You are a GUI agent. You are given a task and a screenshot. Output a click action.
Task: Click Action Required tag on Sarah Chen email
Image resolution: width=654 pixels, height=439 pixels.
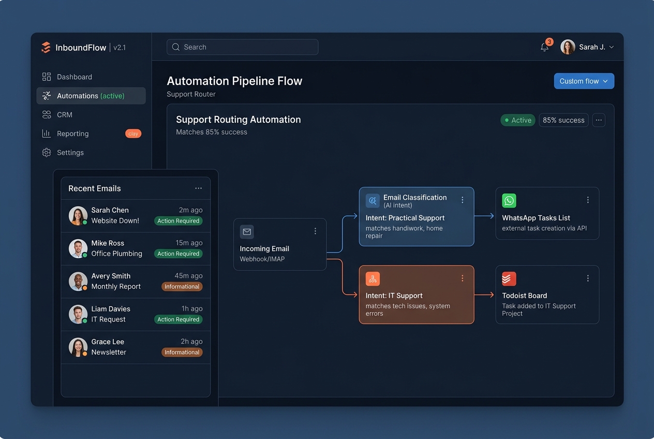point(179,221)
